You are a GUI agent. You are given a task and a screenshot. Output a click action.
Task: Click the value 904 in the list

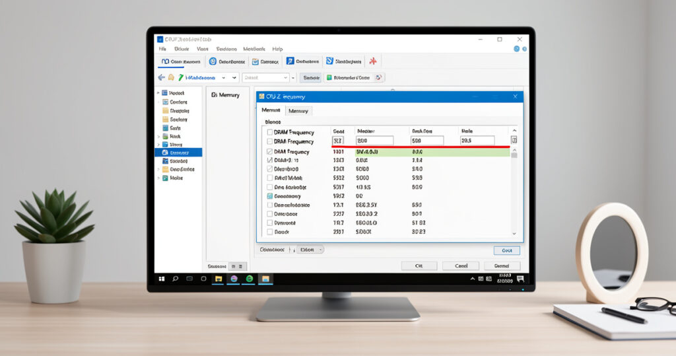(417, 213)
